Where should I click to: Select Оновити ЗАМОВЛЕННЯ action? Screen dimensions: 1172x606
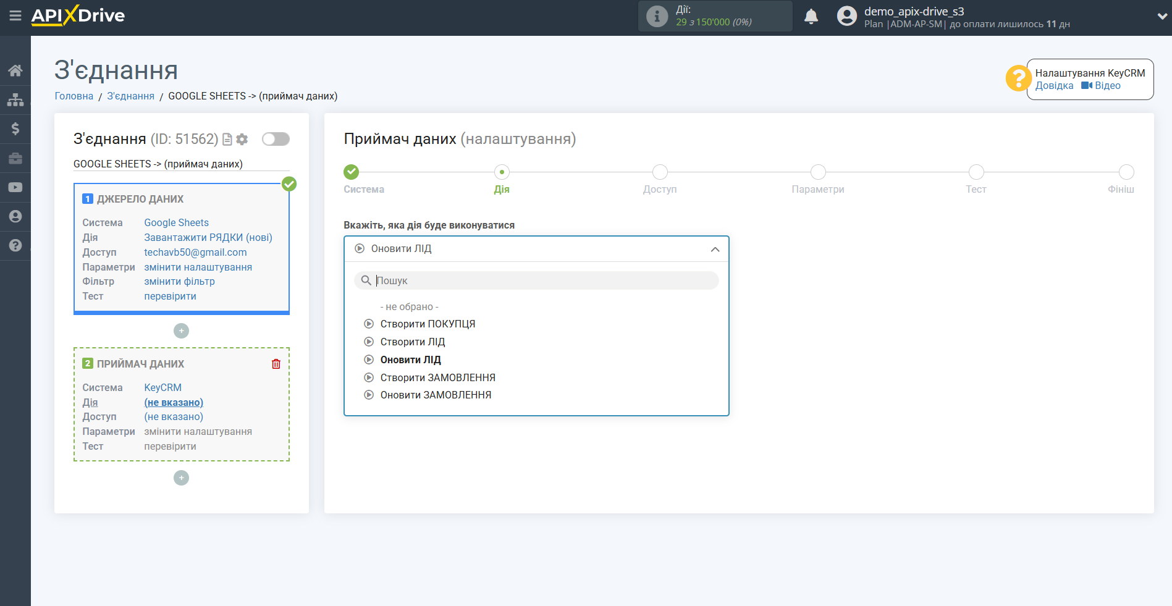tap(436, 395)
